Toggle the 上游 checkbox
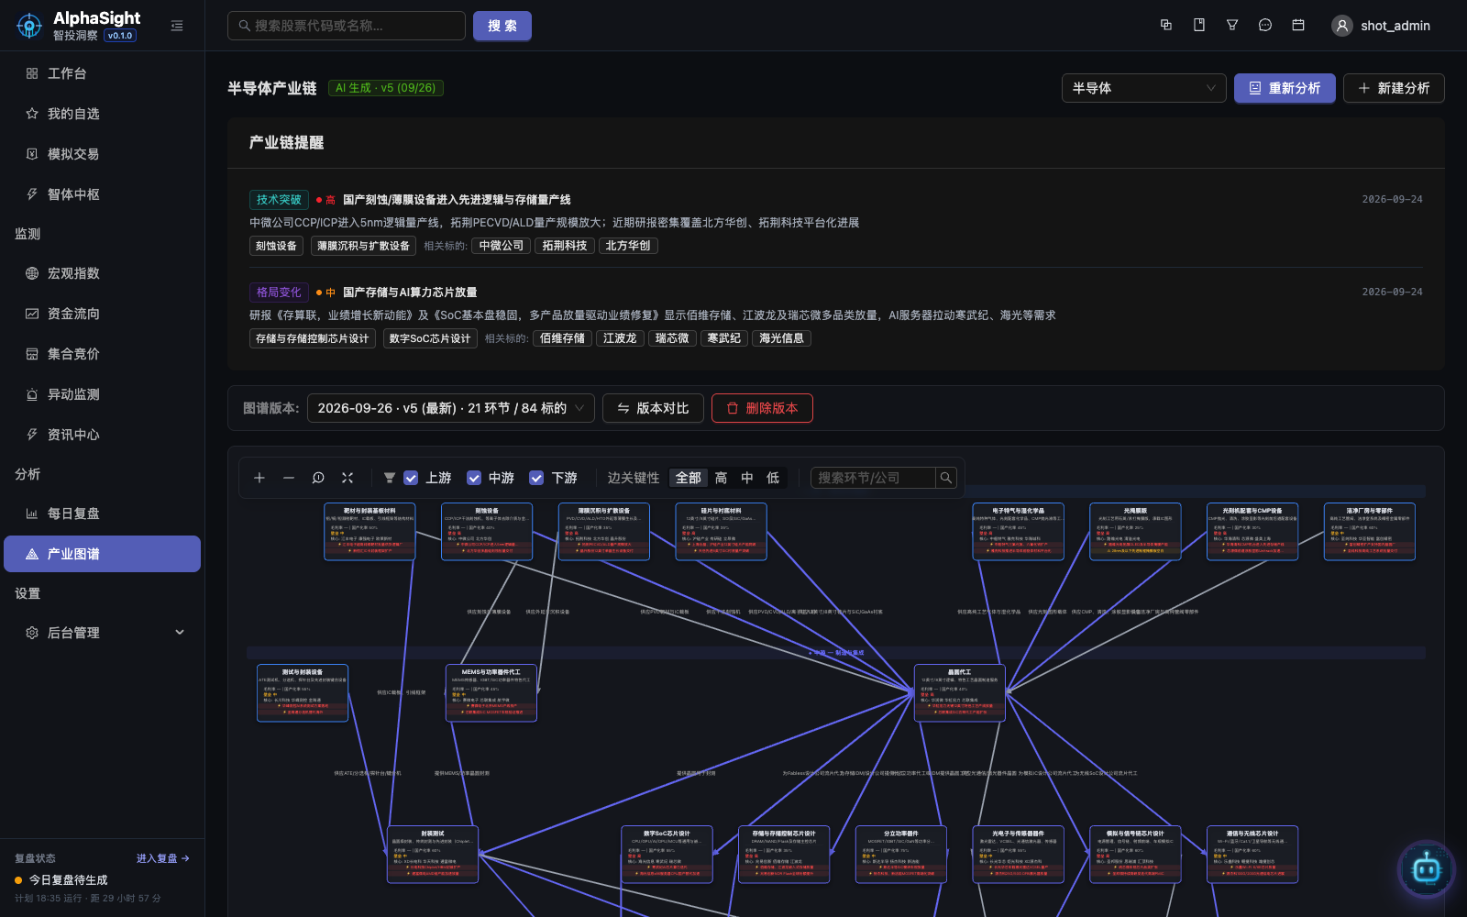This screenshot has height=917, width=1467. click(x=411, y=478)
